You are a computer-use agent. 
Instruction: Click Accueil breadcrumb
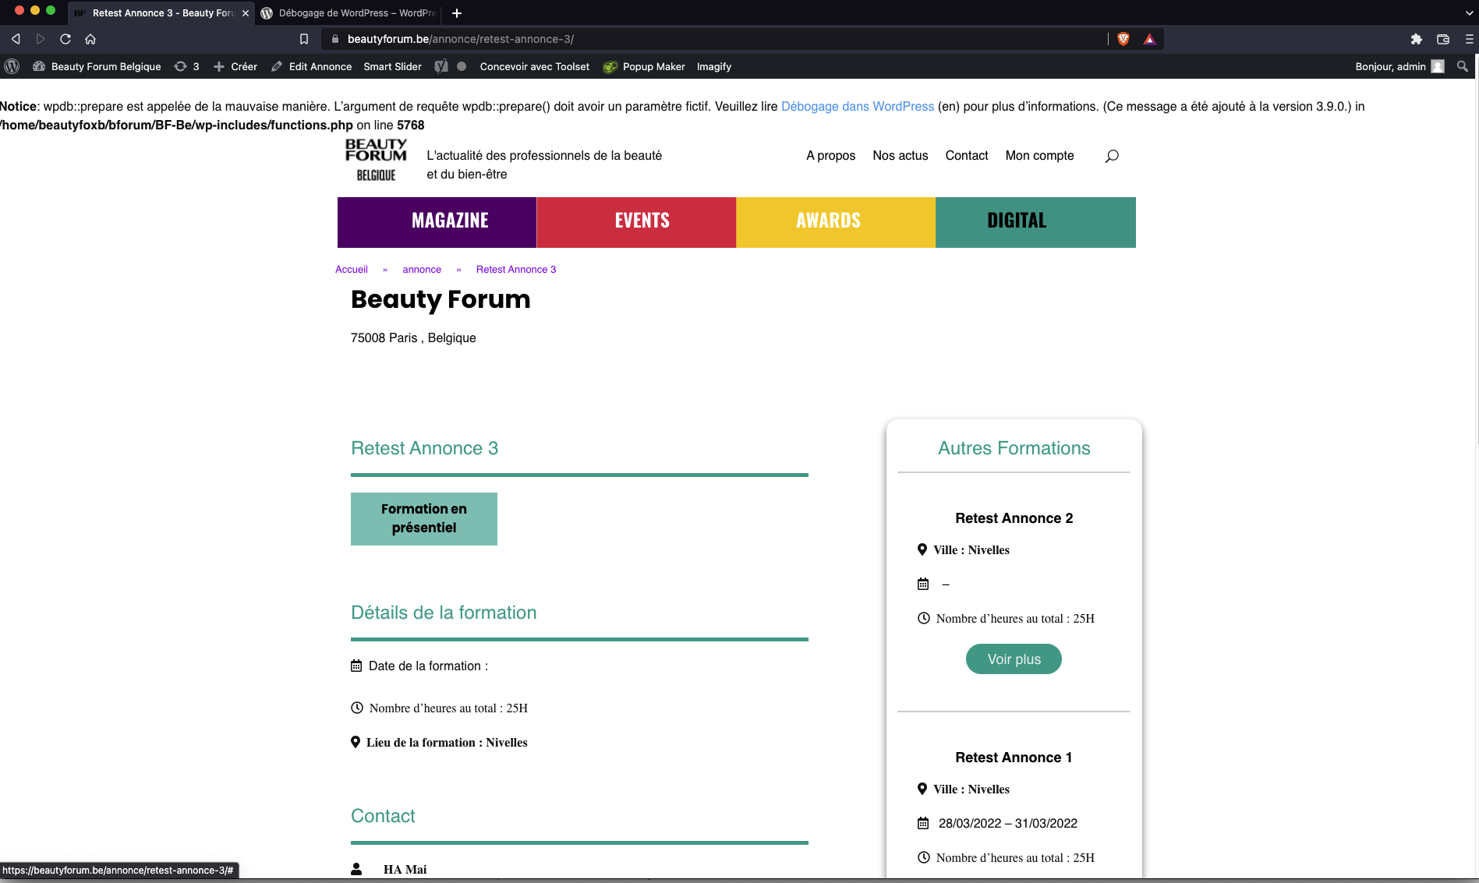click(x=352, y=270)
